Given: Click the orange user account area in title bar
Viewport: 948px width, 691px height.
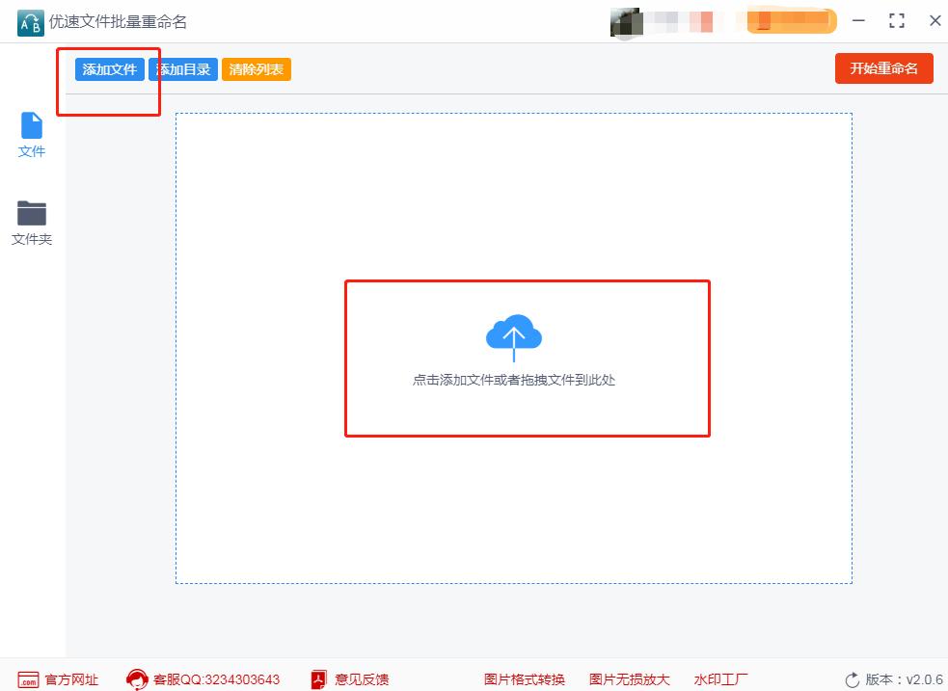Looking at the screenshot, I should pyautogui.click(x=791, y=20).
